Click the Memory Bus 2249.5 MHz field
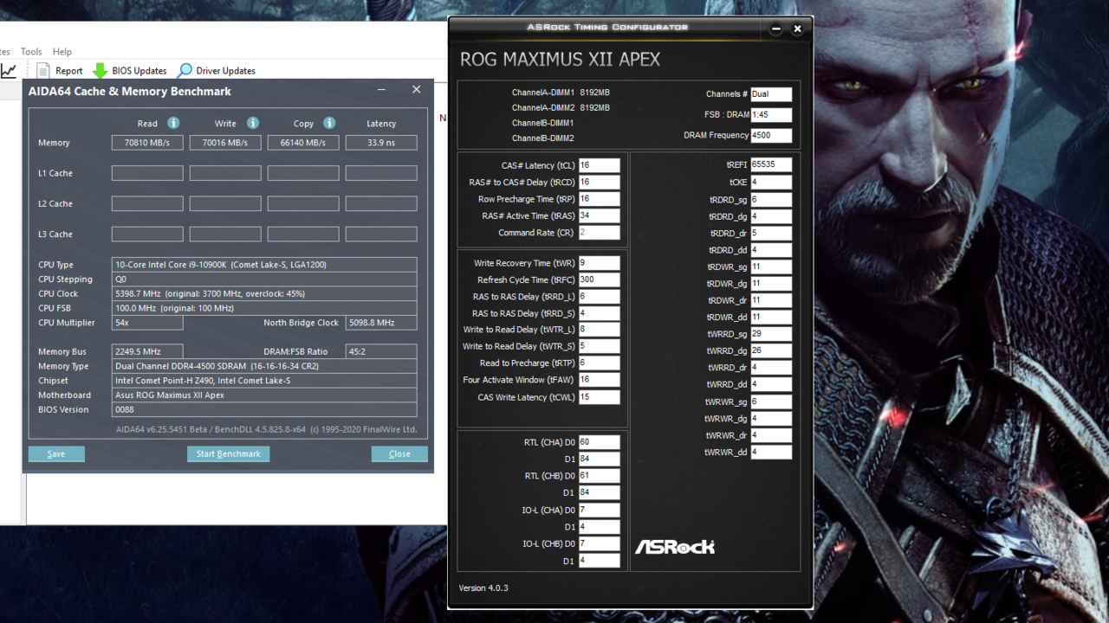The height and width of the screenshot is (623, 1109). click(x=147, y=351)
